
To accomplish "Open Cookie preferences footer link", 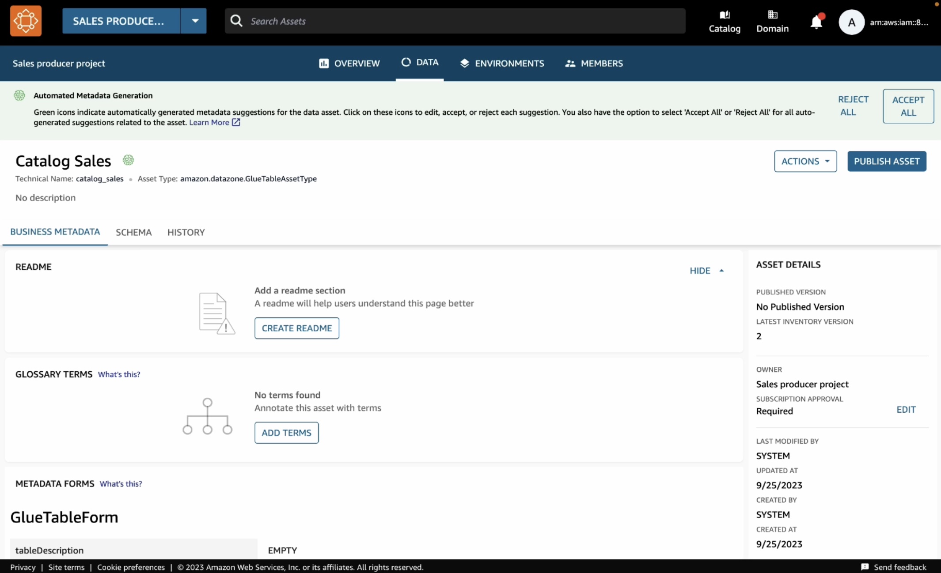I will pos(131,567).
